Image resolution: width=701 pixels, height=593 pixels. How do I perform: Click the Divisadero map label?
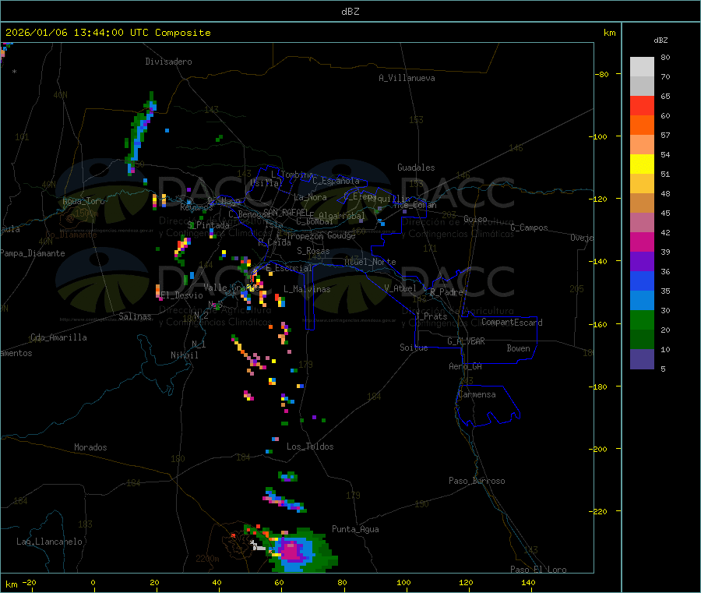click(168, 62)
